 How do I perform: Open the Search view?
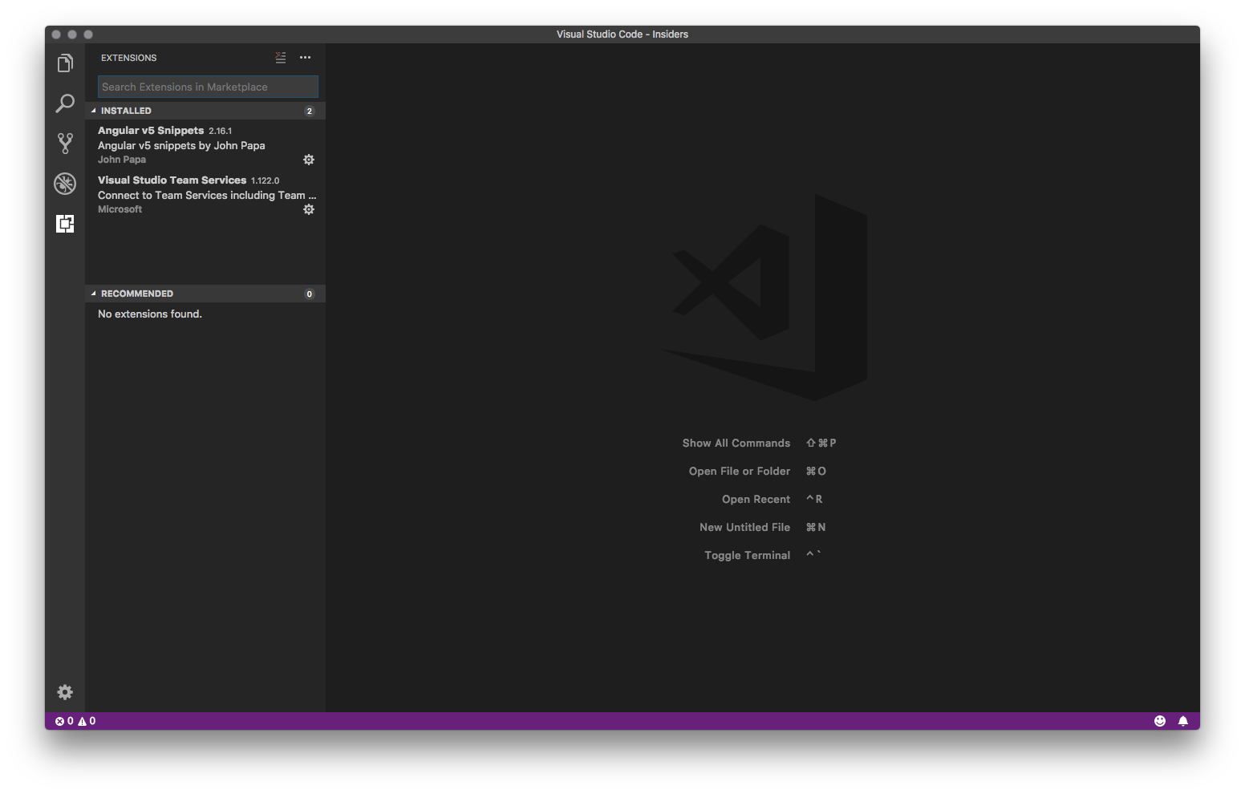tap(65, 103)
